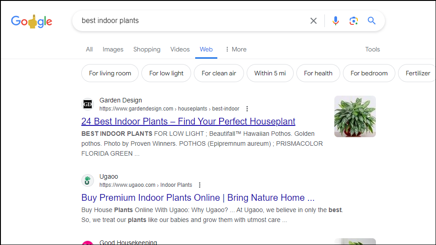This screenshot has height=245, width=436.
Task: Apply the 'For living room' filter chip
Action: (110, 74)
